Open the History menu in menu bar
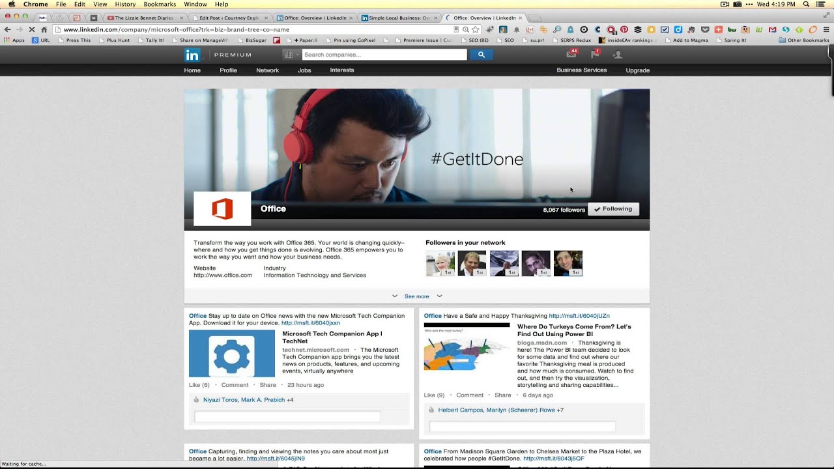The image size is (834, 469). [125, 4]
